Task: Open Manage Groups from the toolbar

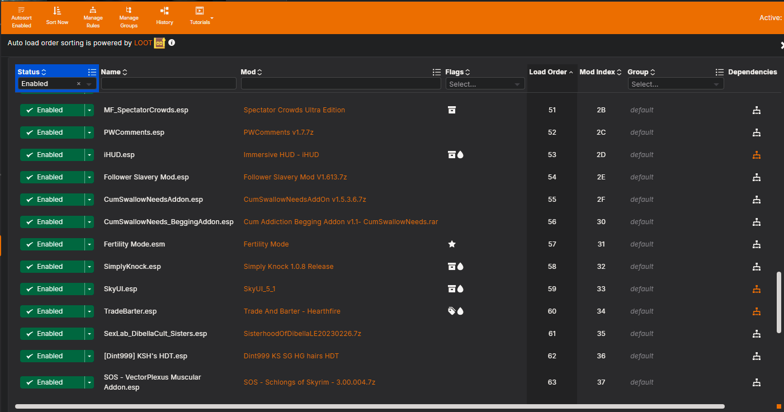Action: pyautogui.click(x=129, y=17)
